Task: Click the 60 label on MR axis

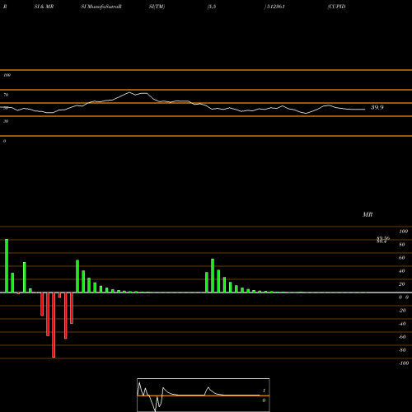Action: (401, 258)
